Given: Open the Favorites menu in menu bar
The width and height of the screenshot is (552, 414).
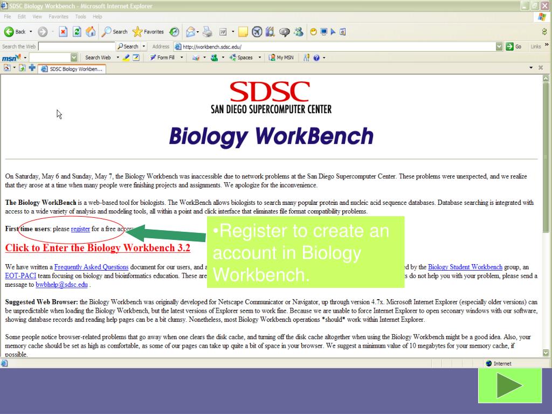Looking at the screenshot, I should coord(59,17).
